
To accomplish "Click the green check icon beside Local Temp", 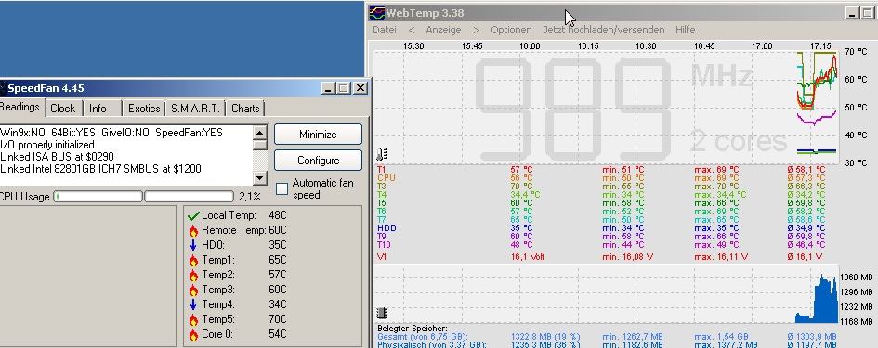I will coord(194,216).
